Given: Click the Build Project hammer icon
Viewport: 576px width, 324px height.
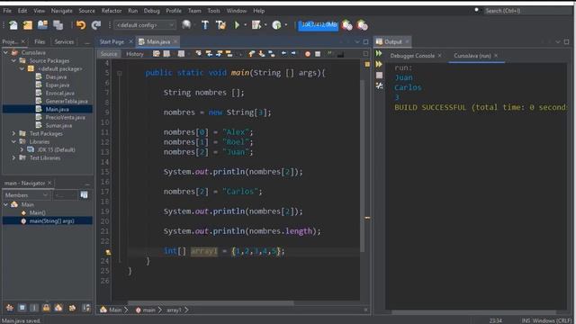Looking at the screenshot, I should click(x=205, y=25).
